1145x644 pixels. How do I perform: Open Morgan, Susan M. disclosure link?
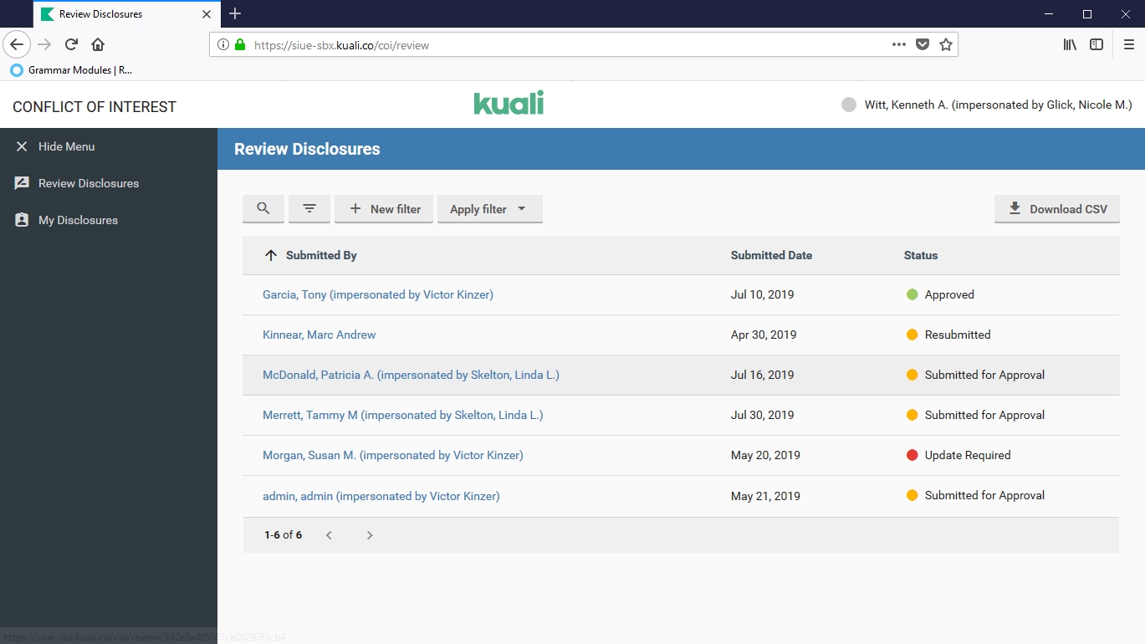[x=392, y=455]
